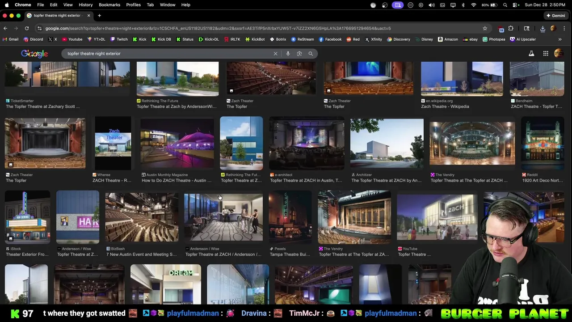Reload the current page

pos(27,28)
